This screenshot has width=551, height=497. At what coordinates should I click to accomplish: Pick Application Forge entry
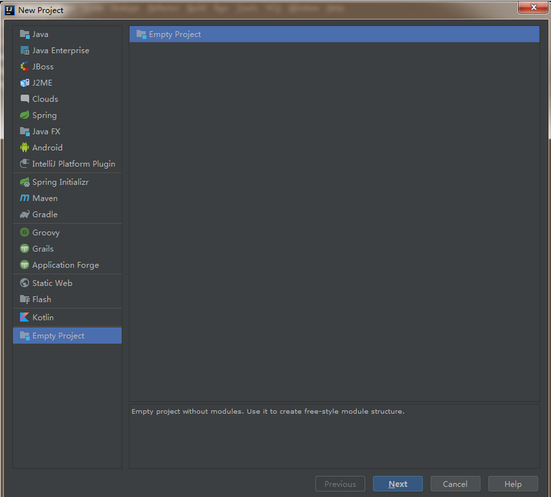tap(67, 264)
